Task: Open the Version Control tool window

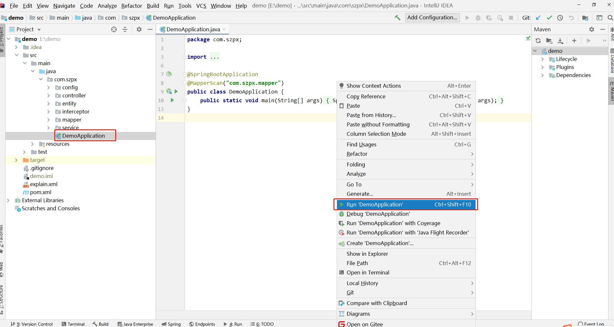Action: click(32, 324)
